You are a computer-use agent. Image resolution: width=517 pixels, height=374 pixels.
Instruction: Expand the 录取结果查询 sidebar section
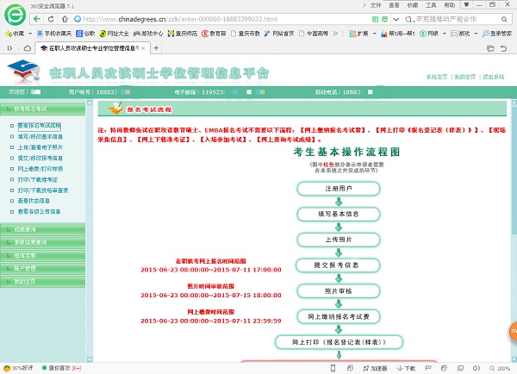tap(43, 242)
